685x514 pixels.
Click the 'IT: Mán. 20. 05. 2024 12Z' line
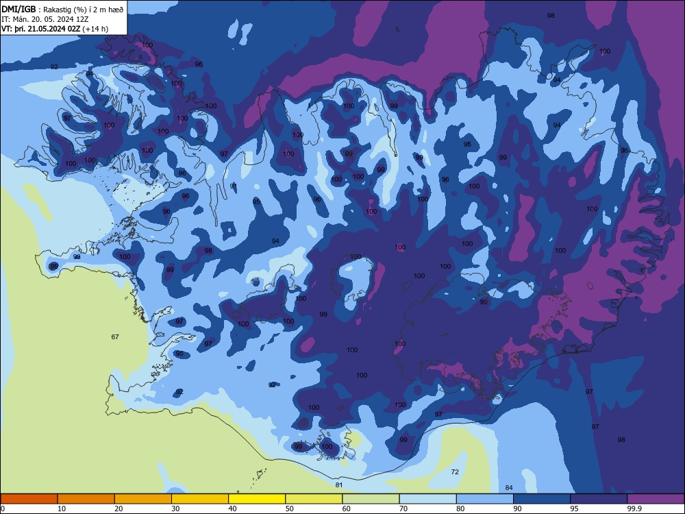[45, 19]
